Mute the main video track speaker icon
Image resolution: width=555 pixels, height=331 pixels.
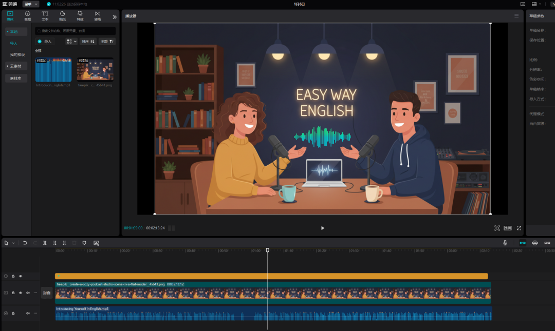pos(28,293)
